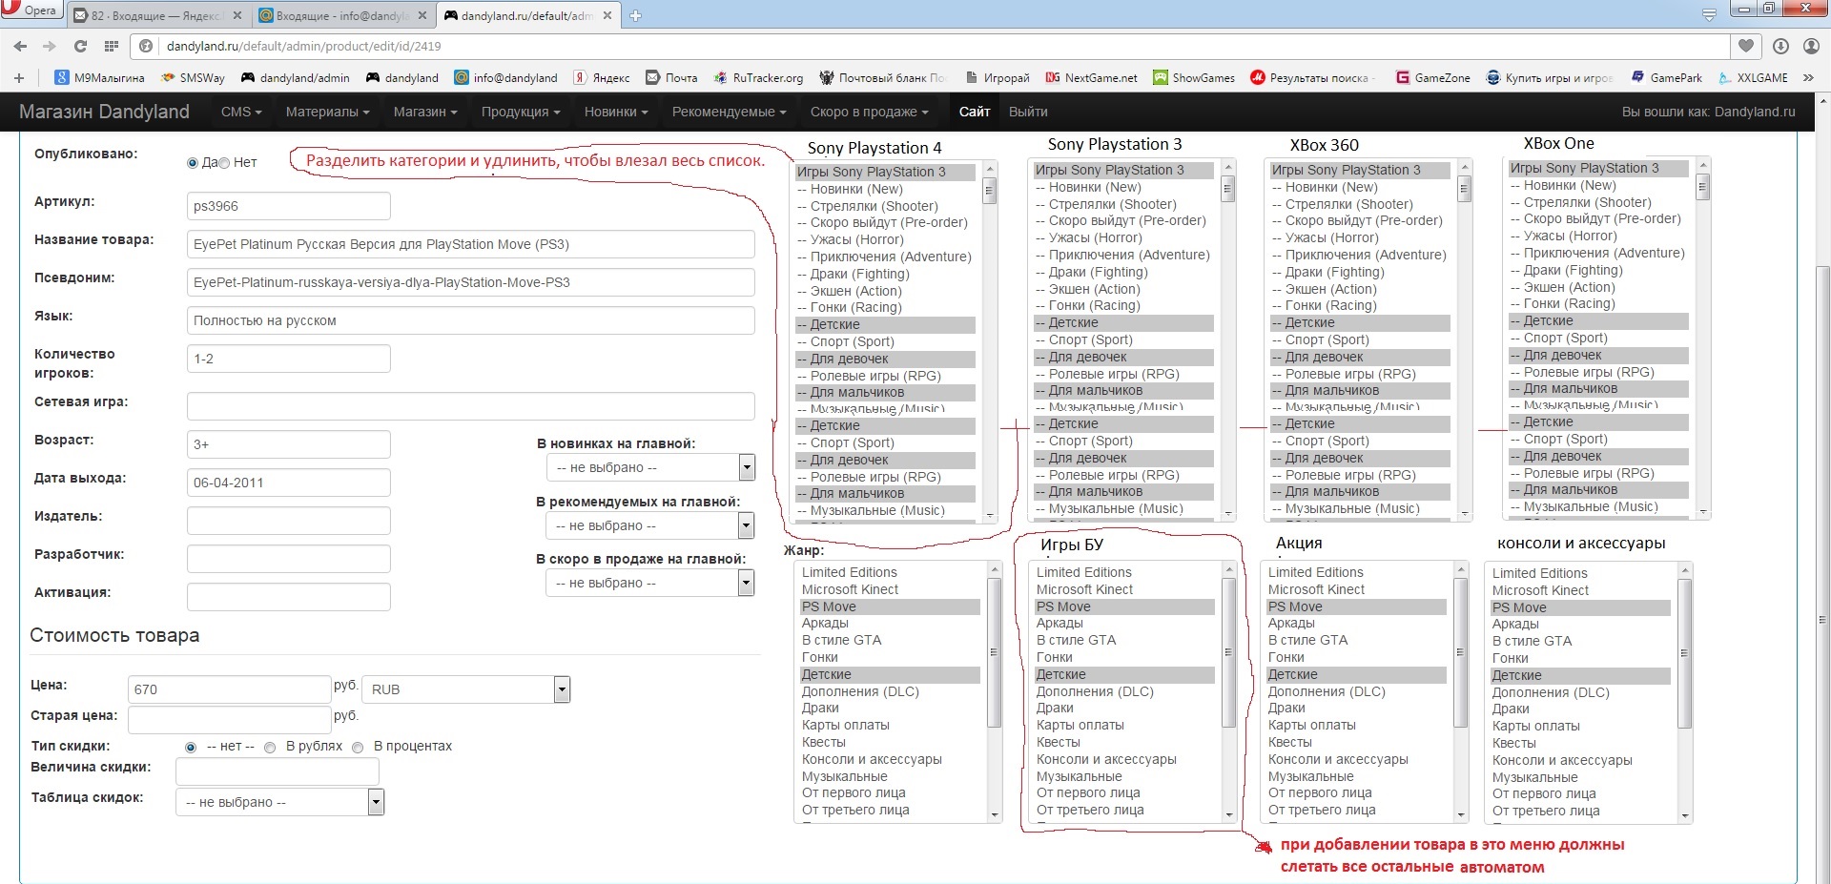Open a new browser tab

(x=635, y=15)
